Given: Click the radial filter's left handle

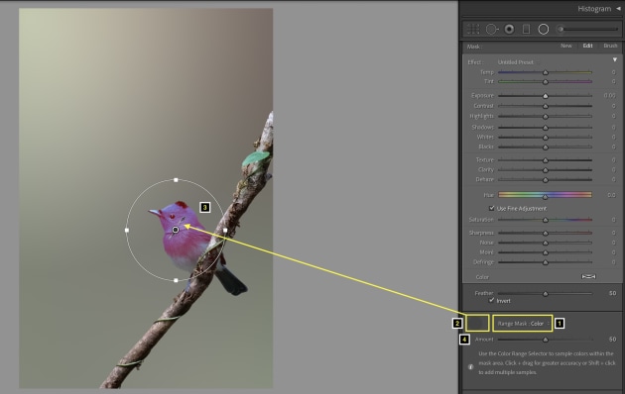Looking at the screenshot, I should (127, 230).
